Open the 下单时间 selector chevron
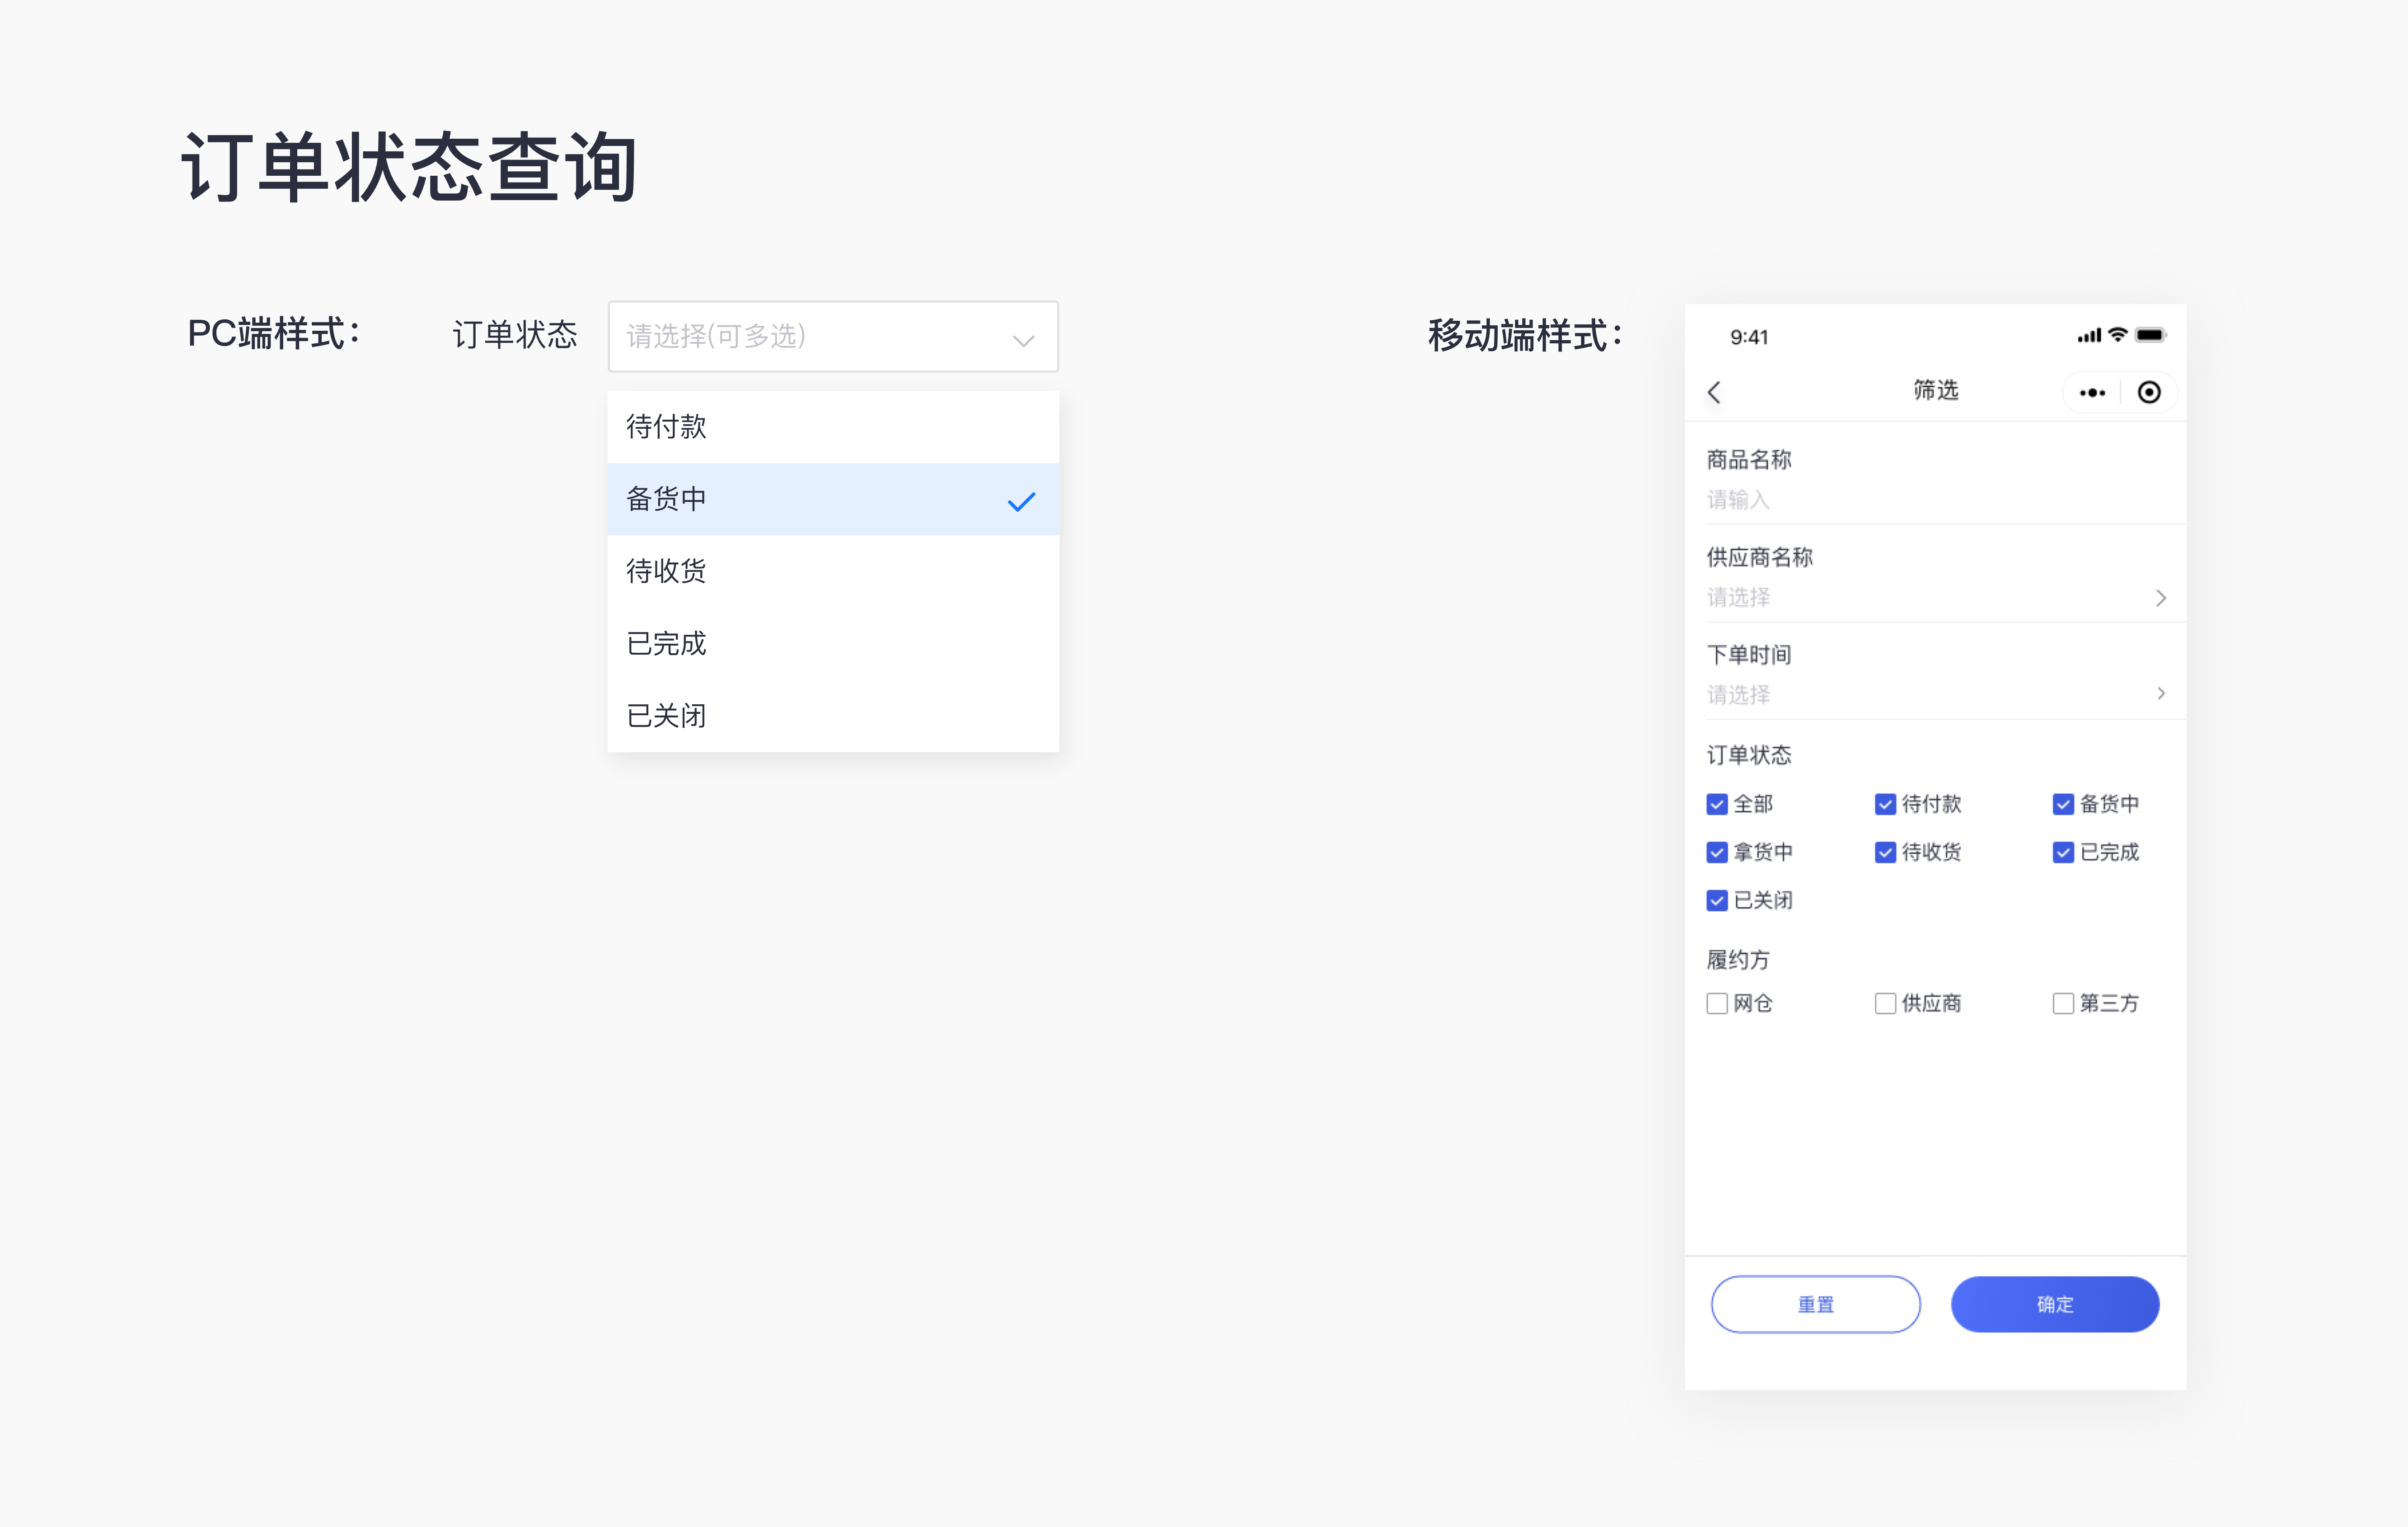Image resolution: width=2408 pixels, height=1527 pixels. [x=2161, y=693]
